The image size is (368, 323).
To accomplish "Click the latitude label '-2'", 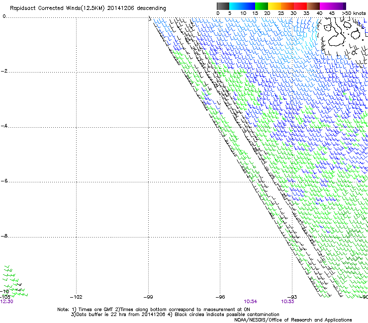I will coord(4,71).
